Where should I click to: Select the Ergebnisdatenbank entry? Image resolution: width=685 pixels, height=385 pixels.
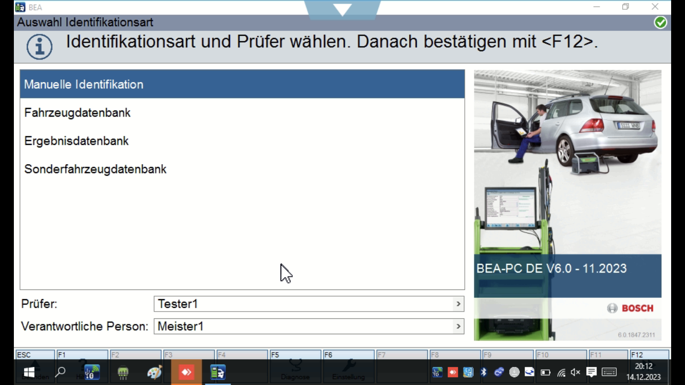click(242, 141)
